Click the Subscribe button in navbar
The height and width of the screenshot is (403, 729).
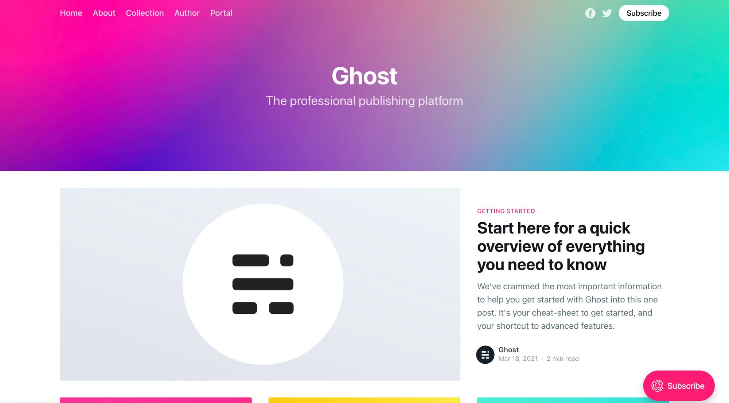click(643, 13)
